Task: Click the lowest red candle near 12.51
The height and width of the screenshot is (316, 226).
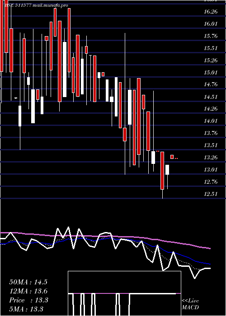Action: click(162, 171)
